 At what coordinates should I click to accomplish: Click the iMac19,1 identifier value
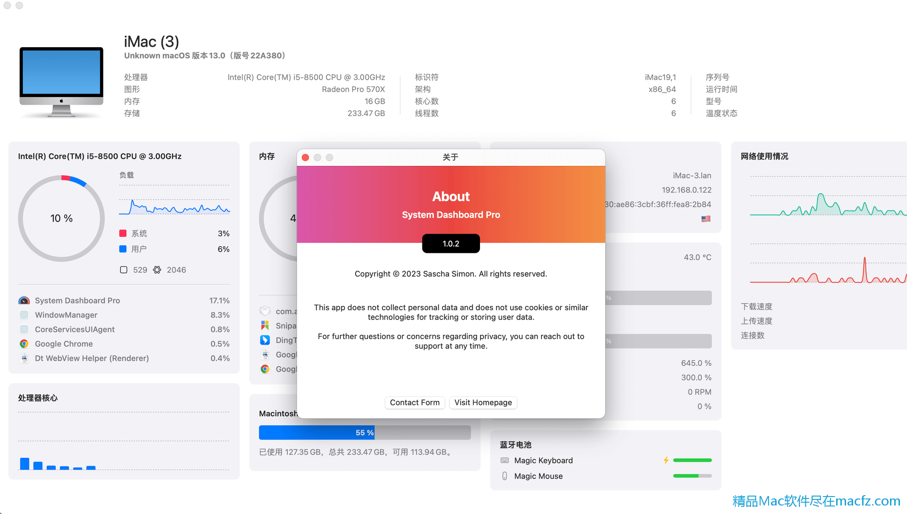click(x=660, y=77)
